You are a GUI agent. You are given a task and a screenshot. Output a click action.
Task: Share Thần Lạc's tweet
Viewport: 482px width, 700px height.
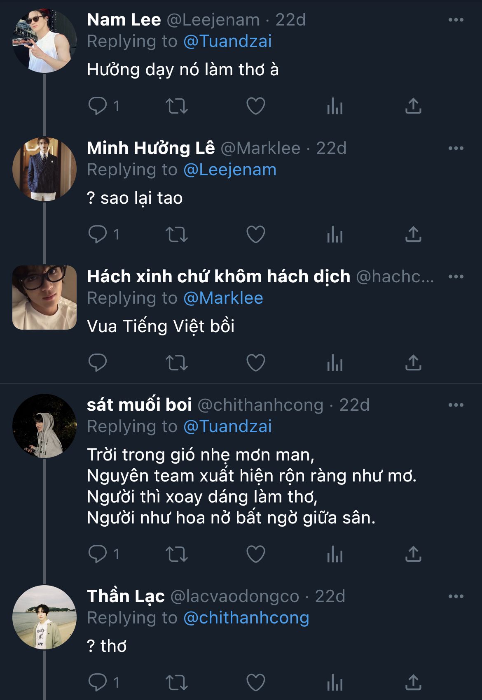[x=413, y=682]
